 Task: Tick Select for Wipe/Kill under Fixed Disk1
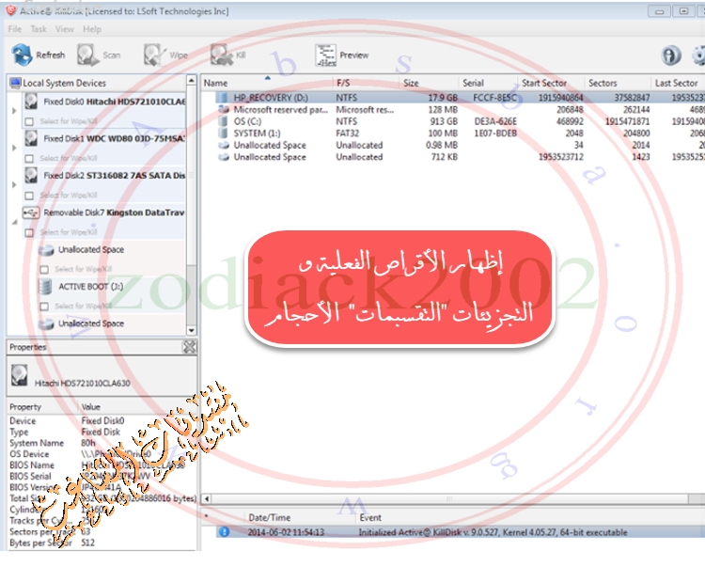[x=29, y=158]
